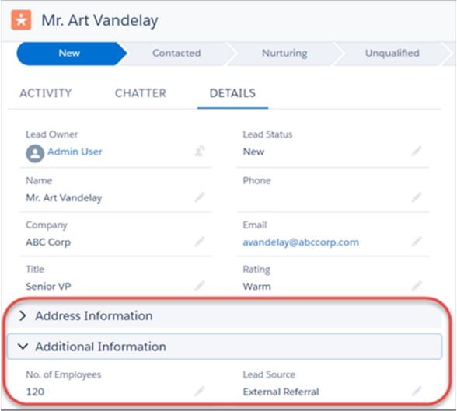
Task: Collapse the Additional Information section
Action: coord(224,347)
